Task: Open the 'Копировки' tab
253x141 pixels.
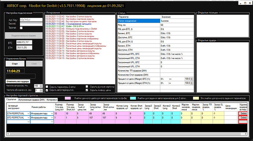Action: click(x=51, y=100)
